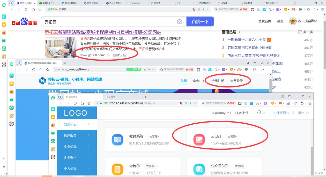
Task: Click the sun brightness icon in the Baidu window toolbar
Action: (309, 10)
